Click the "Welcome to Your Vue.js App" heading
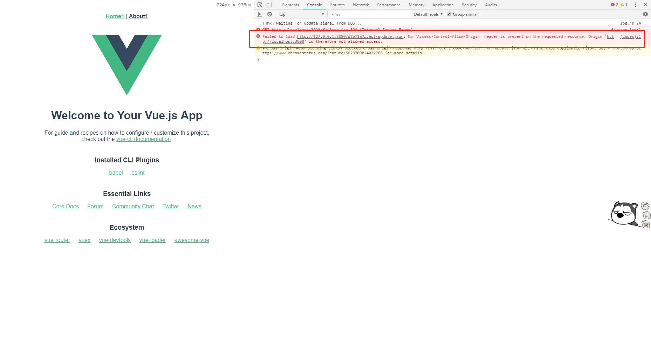The width and height of the screenshot is (651, 343). click(127, 115)
